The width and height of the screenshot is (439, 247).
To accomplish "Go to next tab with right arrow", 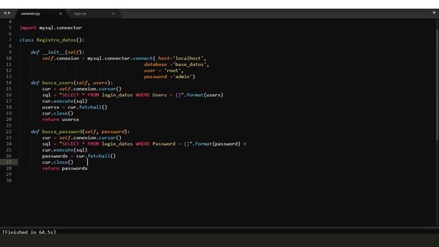I will pos(9,13).
